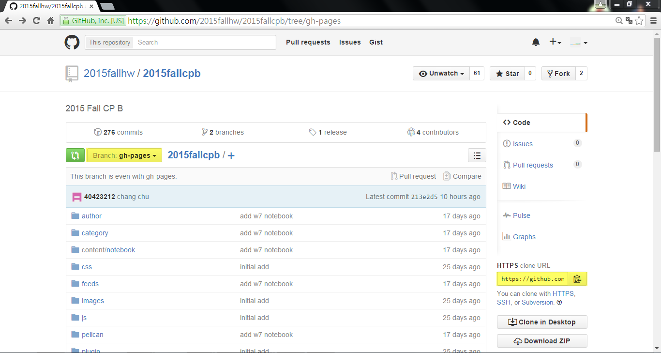
Task: Toggle the file list view button
Action: [477, 155]
